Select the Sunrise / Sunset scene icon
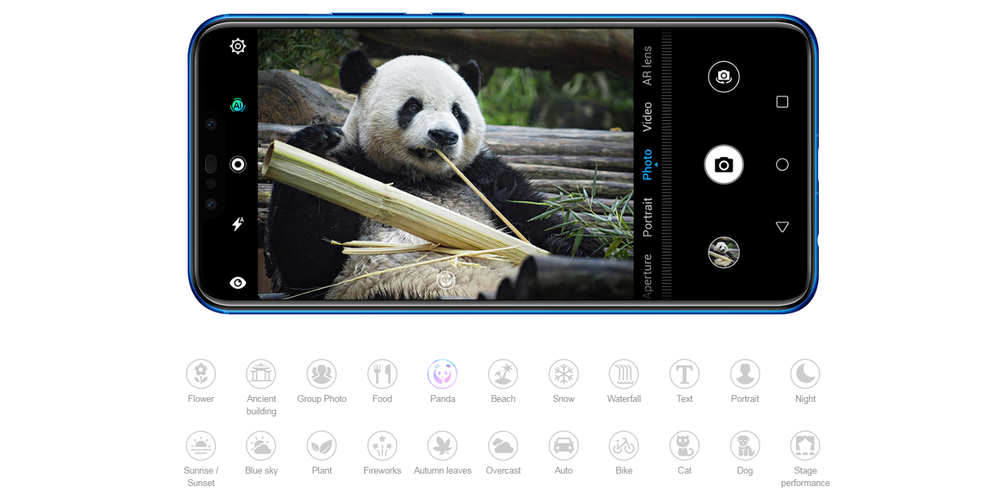1003x495 pixels. (201, 445)
